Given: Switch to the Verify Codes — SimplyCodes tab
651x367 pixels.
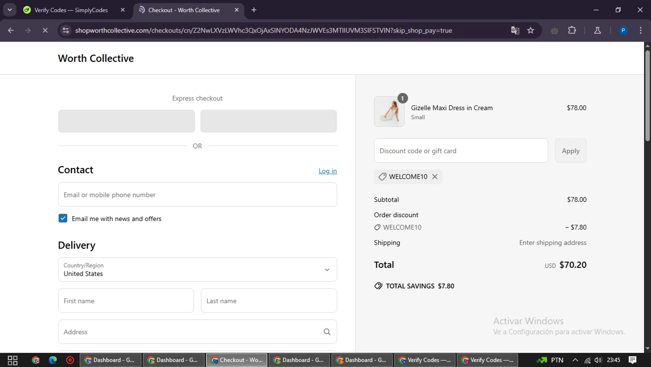Looking at the screenshot, I should [71, 10].
